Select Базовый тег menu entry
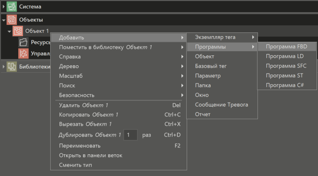The height and width of the screenshot is (176, 318). pos(222,66)
